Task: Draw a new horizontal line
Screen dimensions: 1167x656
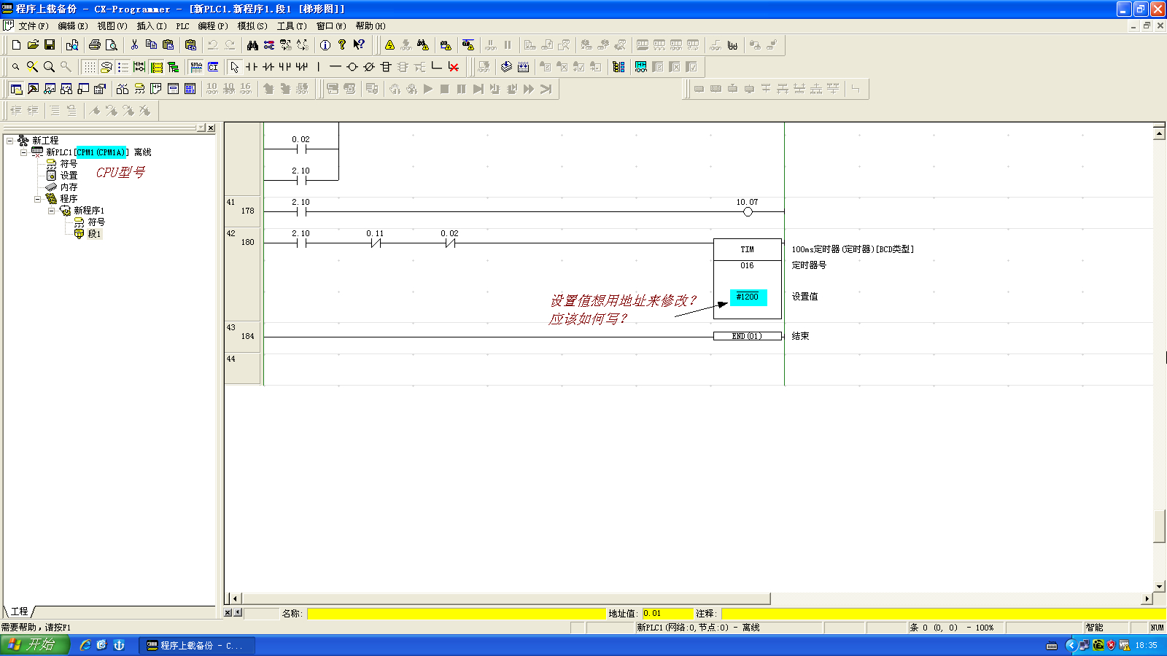Action: coord(336,67)
